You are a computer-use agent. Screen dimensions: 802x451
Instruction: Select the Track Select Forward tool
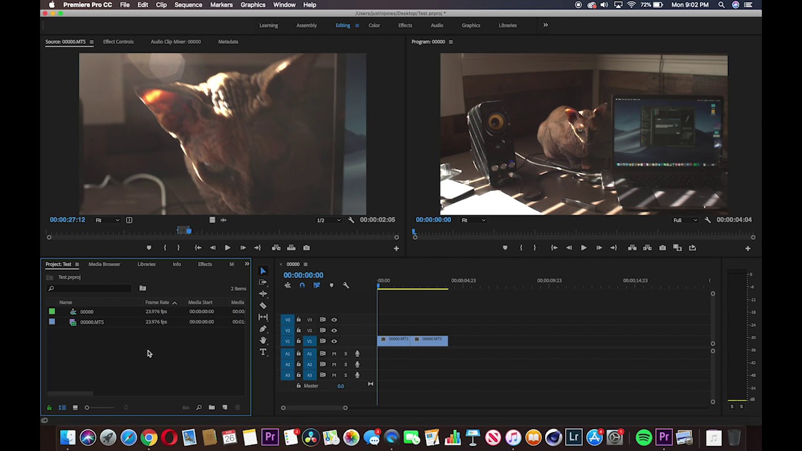click(263, 281)
